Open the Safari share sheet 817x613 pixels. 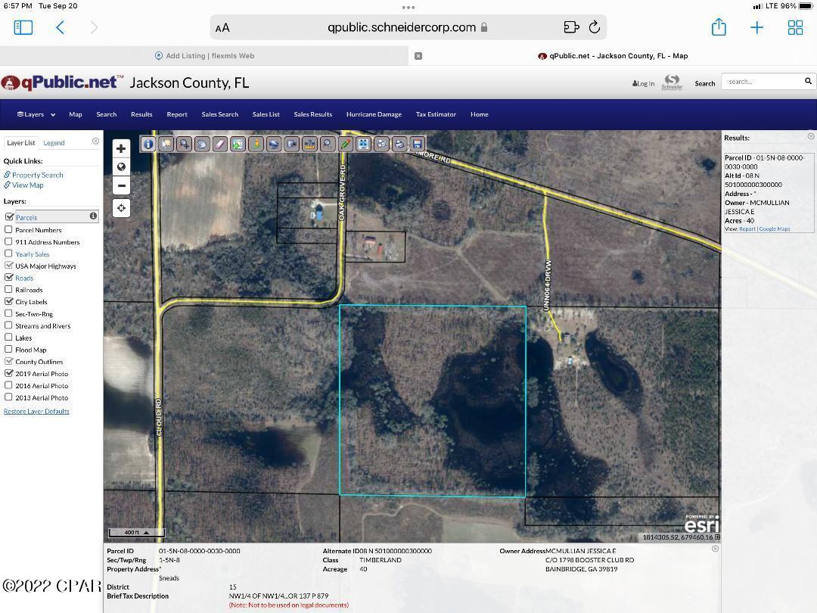(x=719, y=27)
